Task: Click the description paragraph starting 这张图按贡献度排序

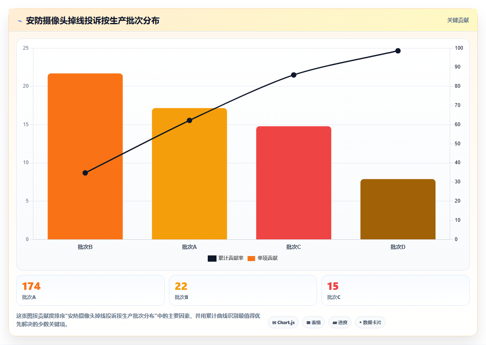Action: pos(138,320)
